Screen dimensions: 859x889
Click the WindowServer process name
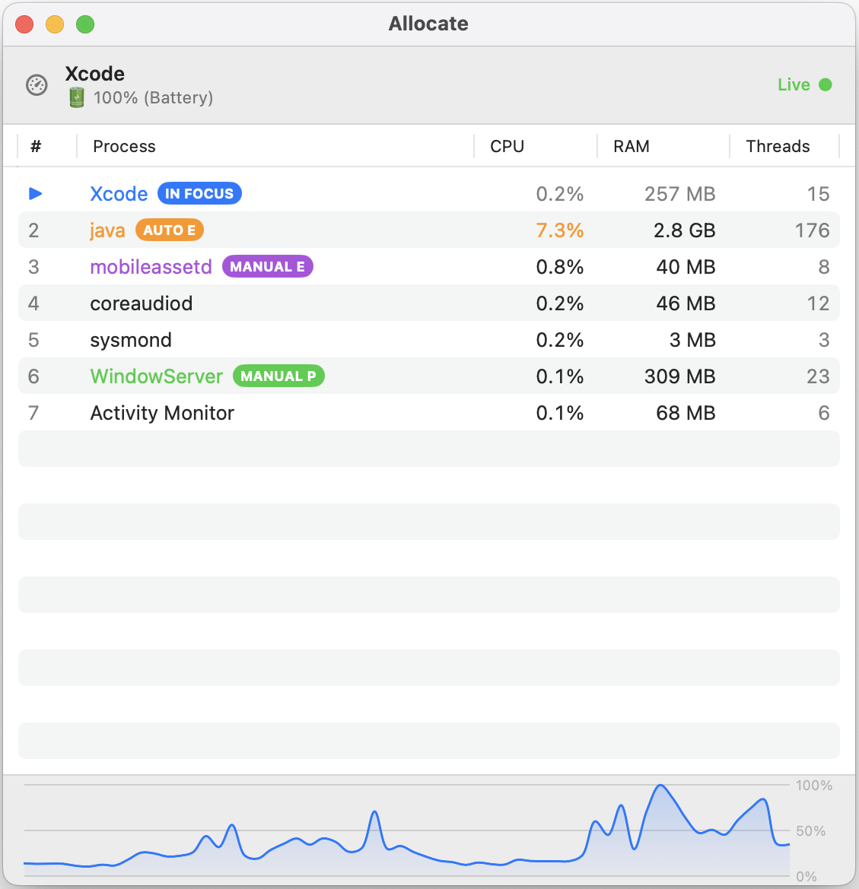[156, 376]
